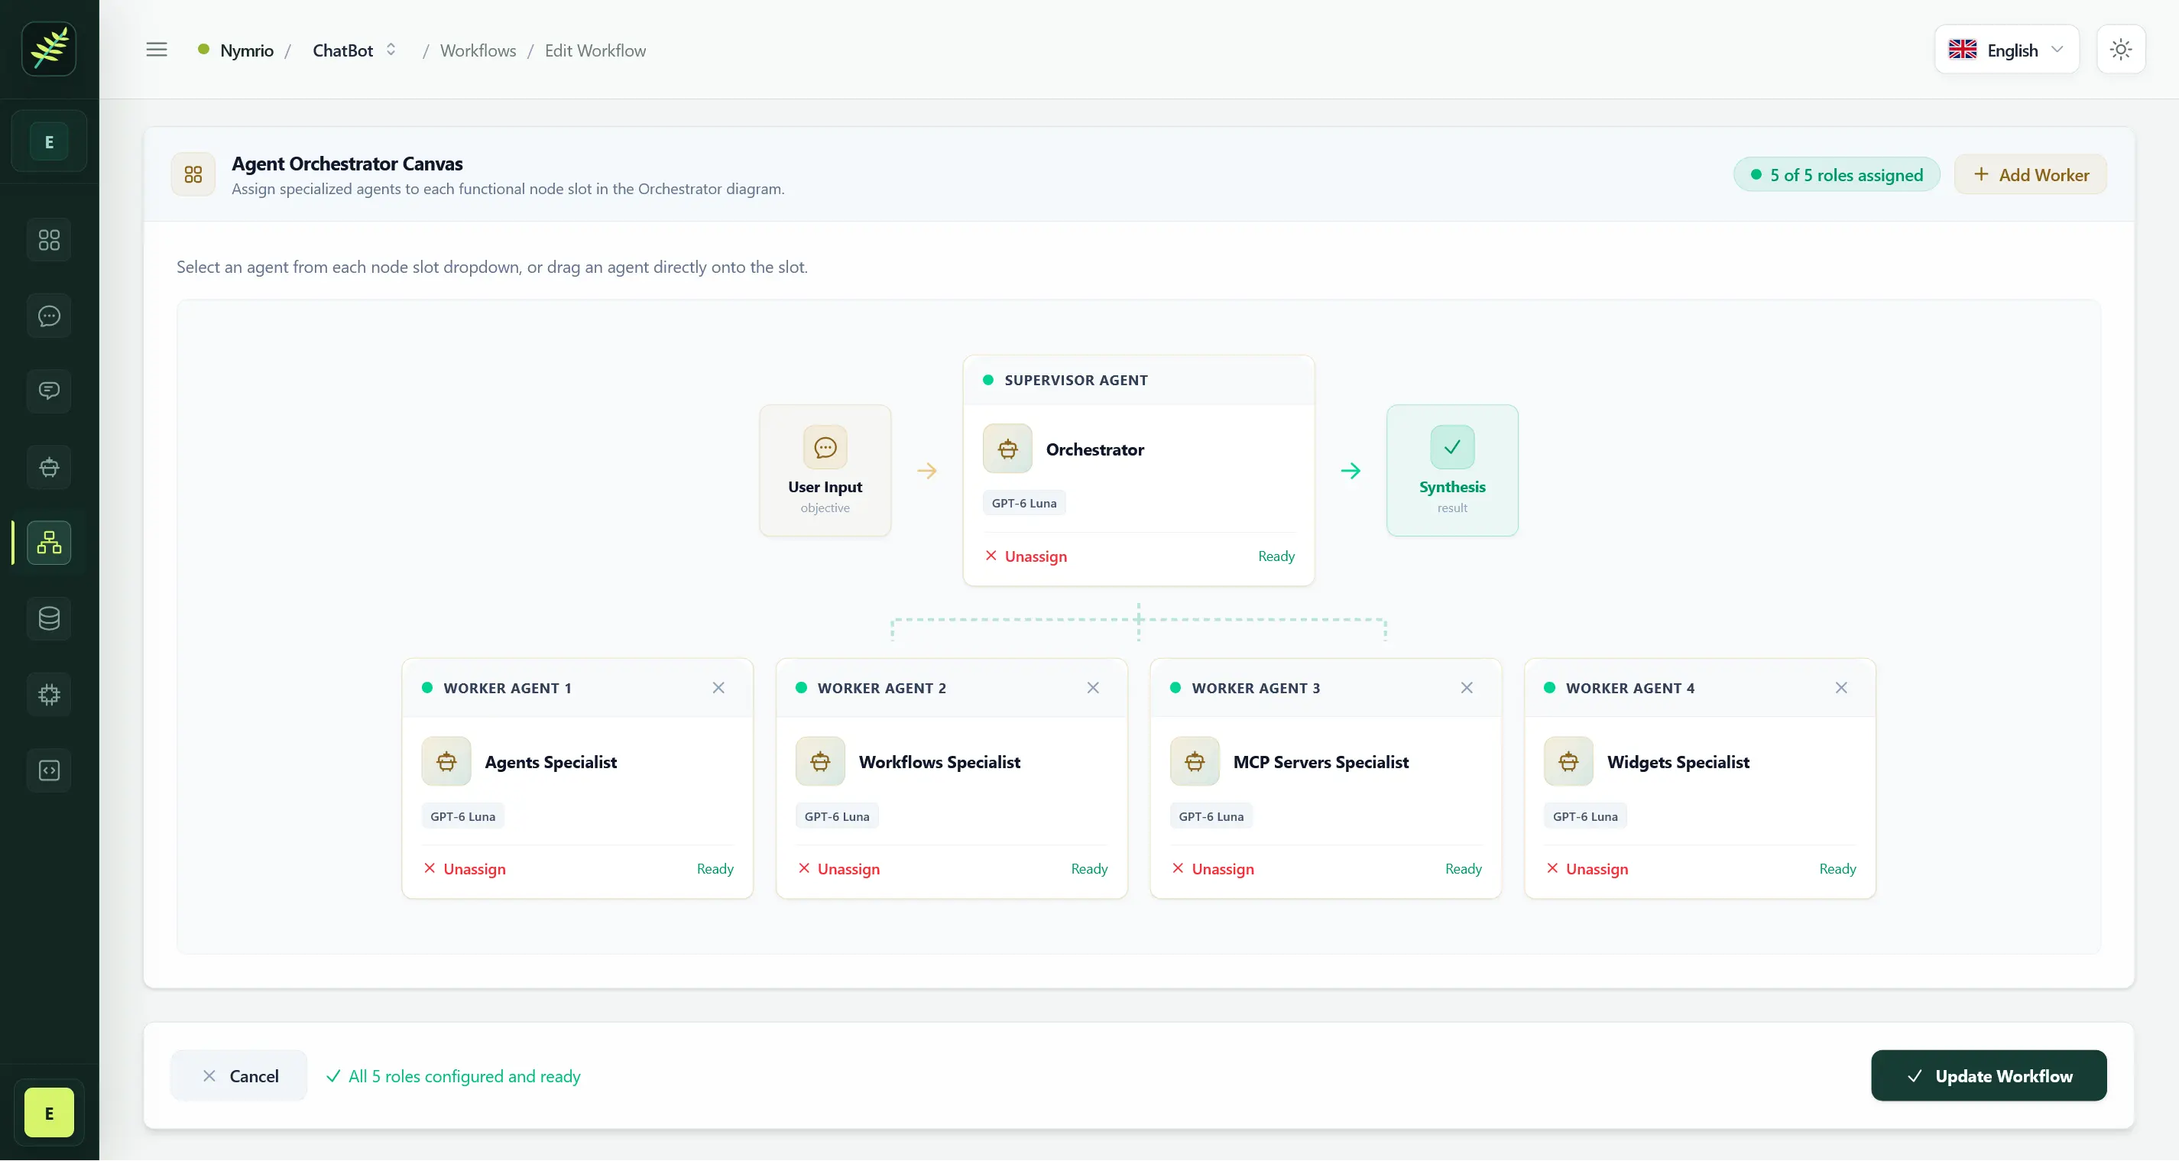This screenshot has width=2179, height=1161.
Task: Click the Widgets Specialist robot icon
Action: (1569, 763)
